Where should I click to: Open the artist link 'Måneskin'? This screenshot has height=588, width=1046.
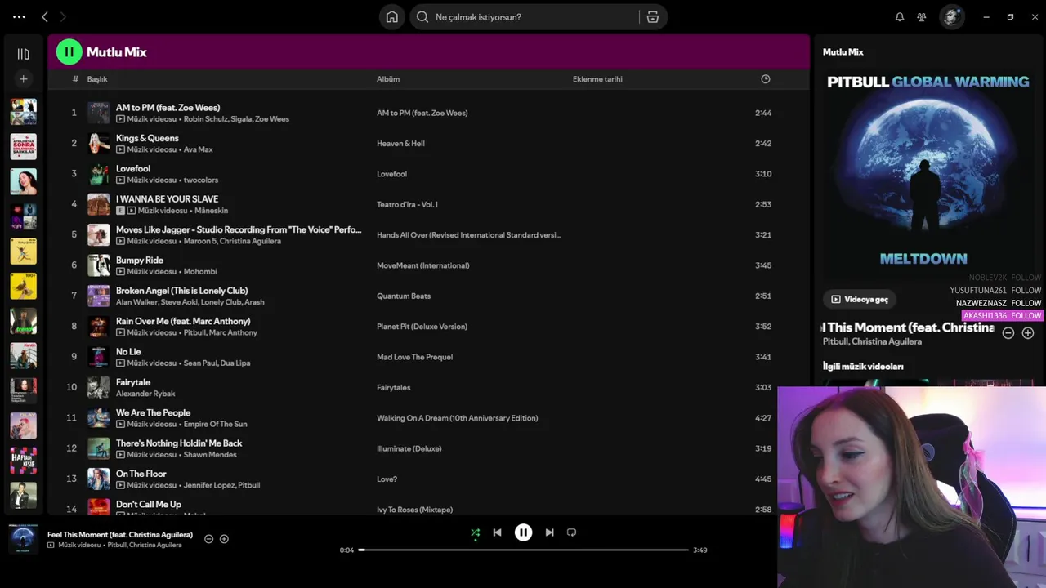pos(212,211)
